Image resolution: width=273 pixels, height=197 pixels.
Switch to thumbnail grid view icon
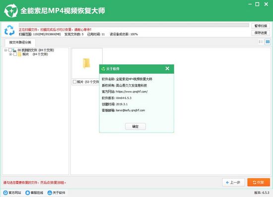268,42
